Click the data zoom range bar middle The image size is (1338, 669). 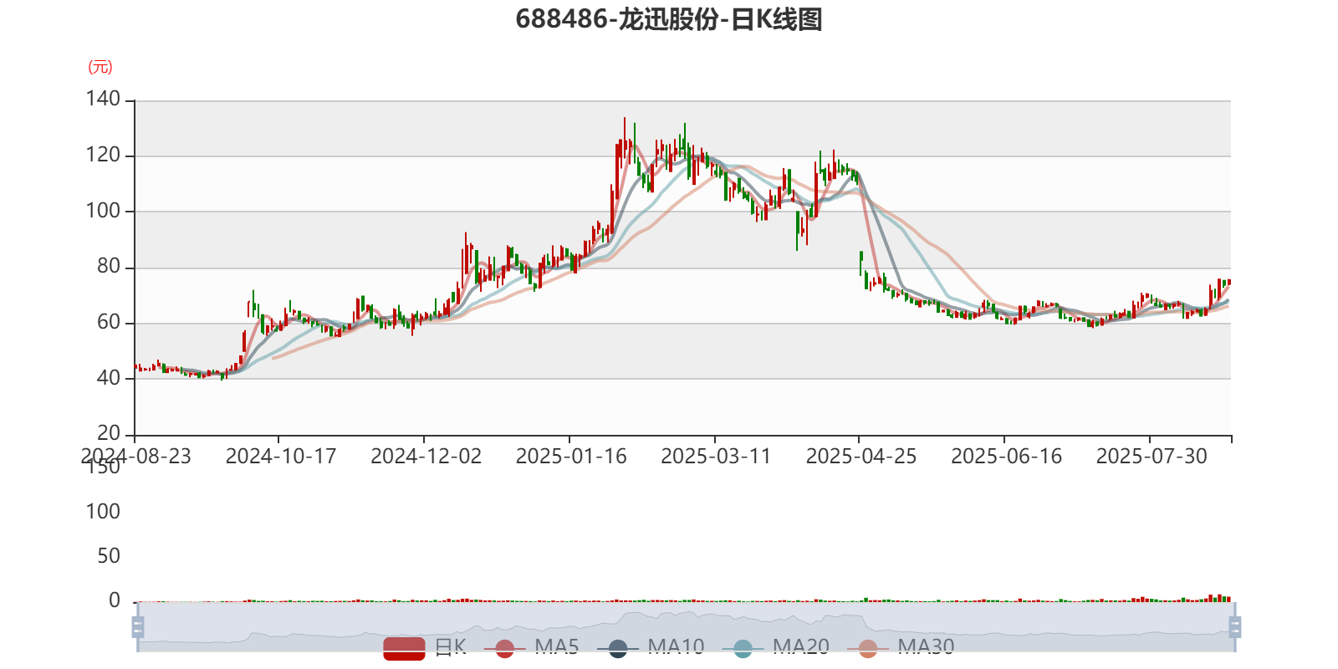tap(686, 626)
